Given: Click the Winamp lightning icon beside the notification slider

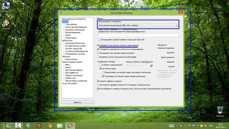Looking at the screenshot, I should click(x=151, y=66).
